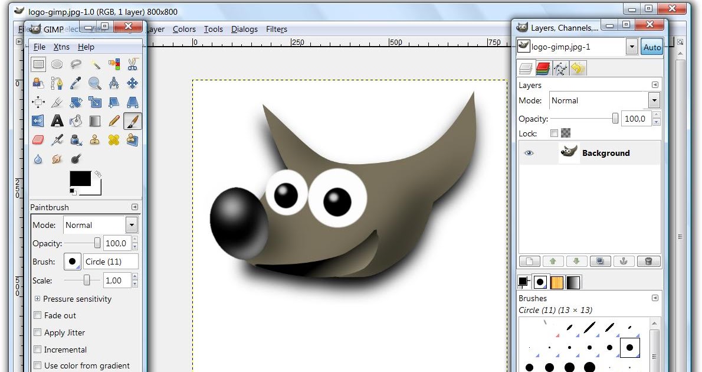
Task: Select the Heal bandage tool
Action: point(114,140)
